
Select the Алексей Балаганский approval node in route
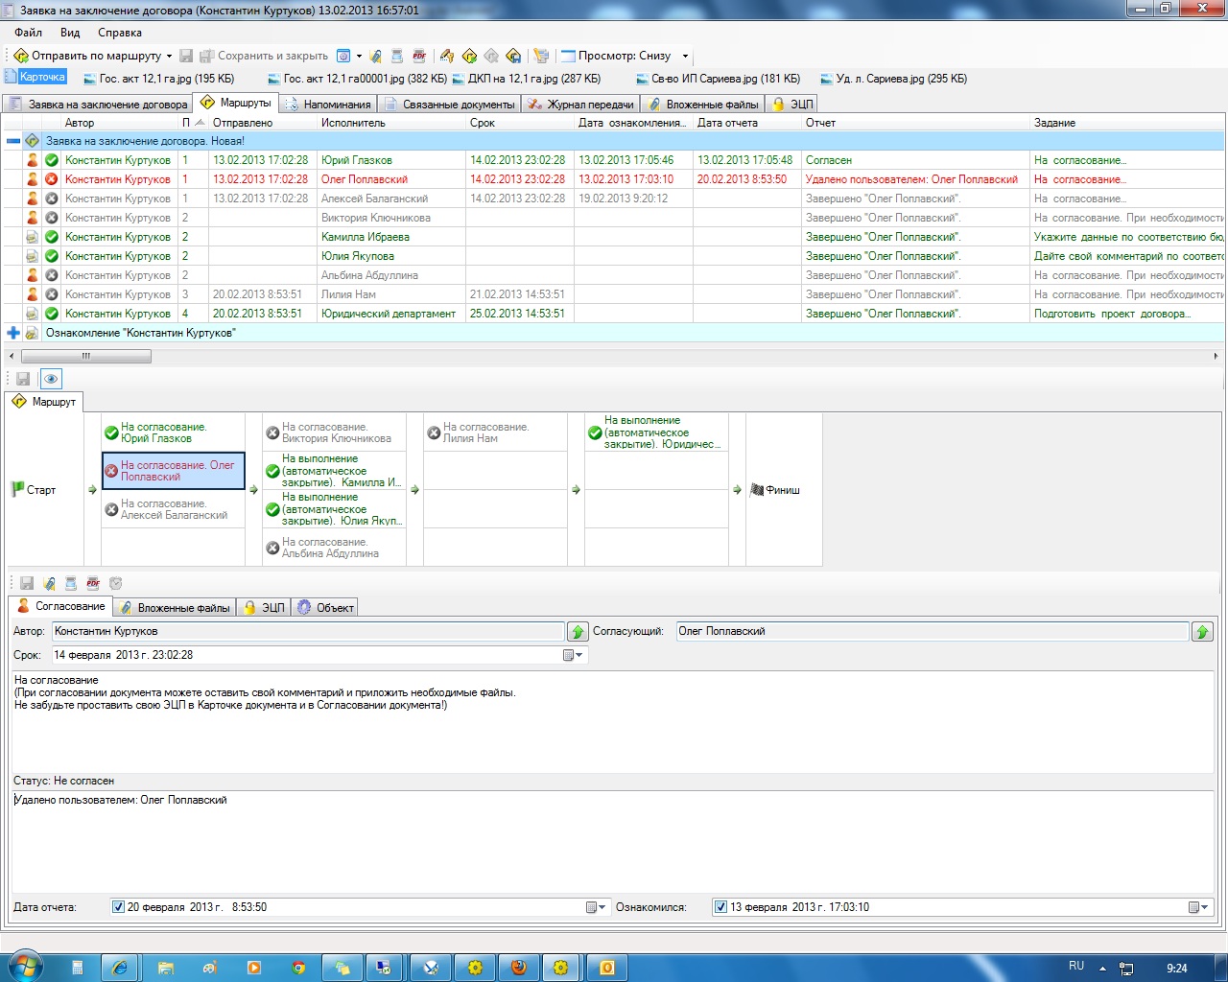173,509
